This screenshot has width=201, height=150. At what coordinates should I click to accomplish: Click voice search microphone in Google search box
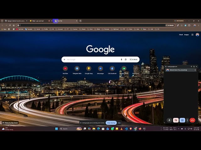pyautogui.click(x=122, y=60)
